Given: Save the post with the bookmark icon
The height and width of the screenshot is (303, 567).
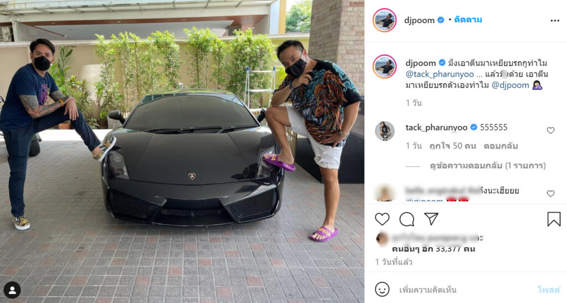Looking at the screenshot, I should 554,219.
